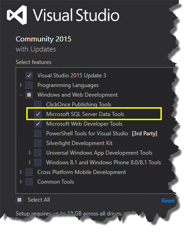
Task: Check PowerShell Tools for Visual Studio
Action: pos(38,133)
